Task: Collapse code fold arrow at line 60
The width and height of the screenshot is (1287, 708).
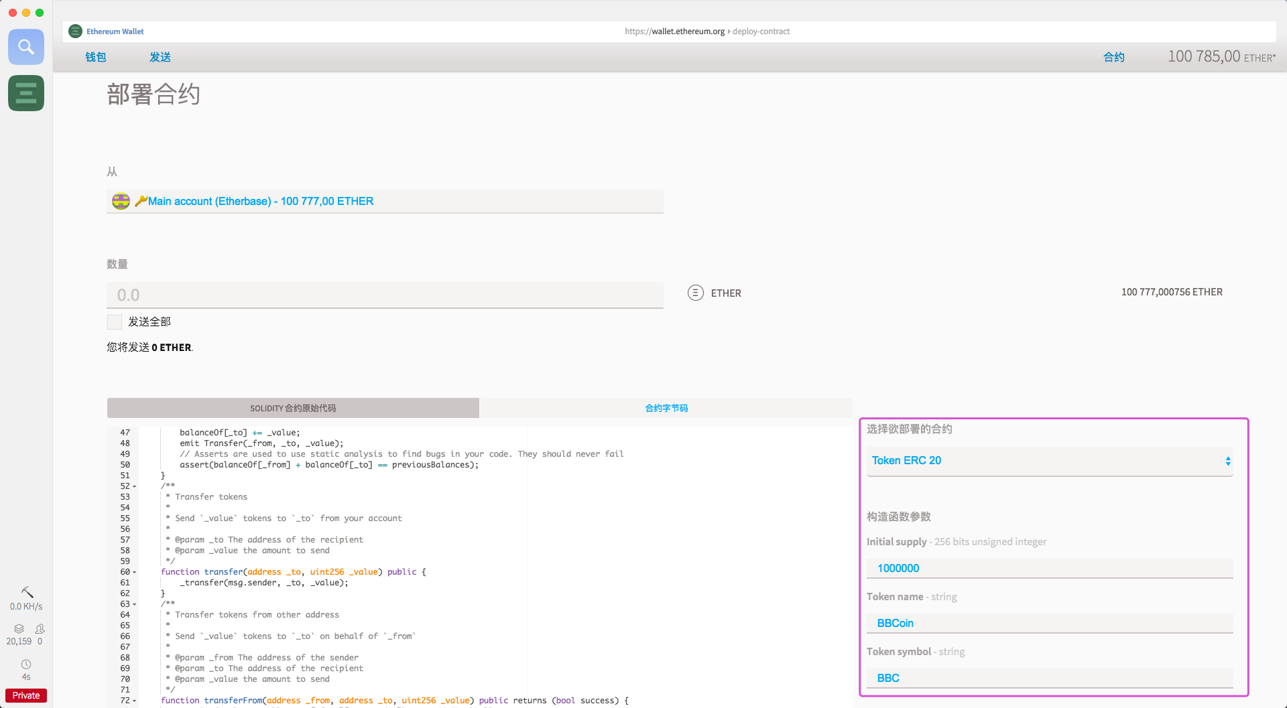Action: 135,573
